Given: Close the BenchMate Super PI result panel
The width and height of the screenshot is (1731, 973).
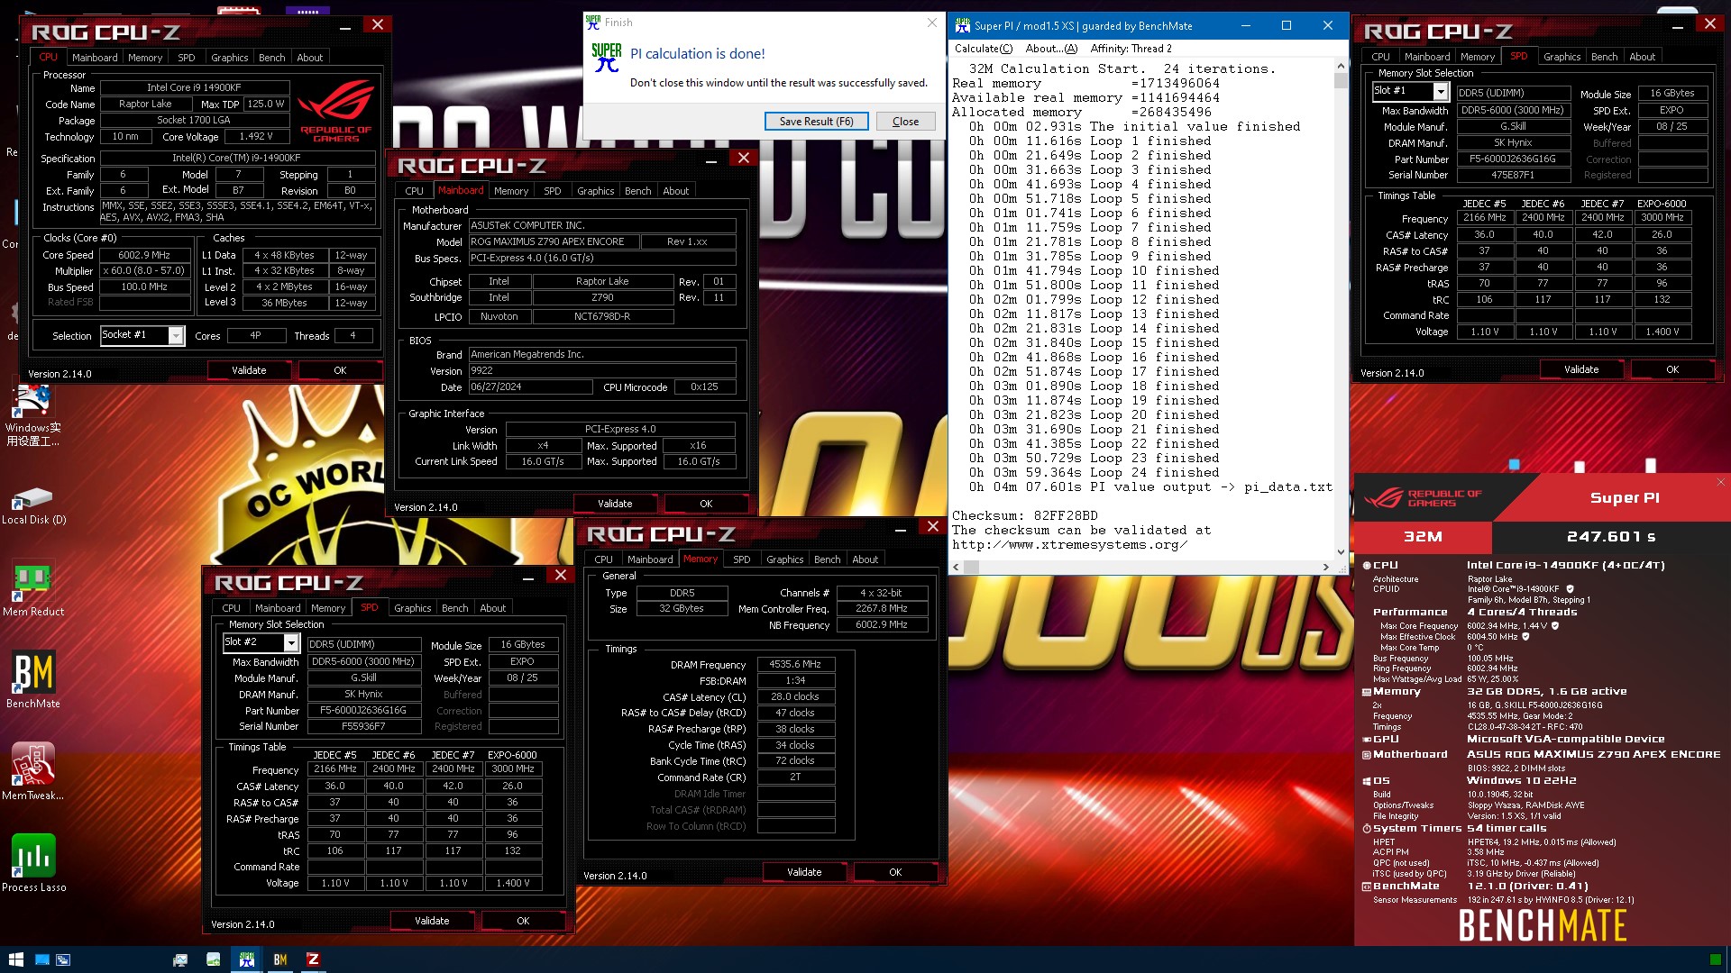Looking at the screenshot, I should (1720, 482).
